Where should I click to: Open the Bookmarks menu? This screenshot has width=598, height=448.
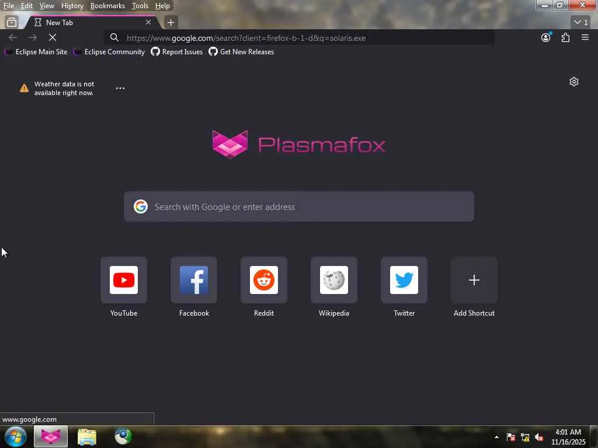(107, 6)
